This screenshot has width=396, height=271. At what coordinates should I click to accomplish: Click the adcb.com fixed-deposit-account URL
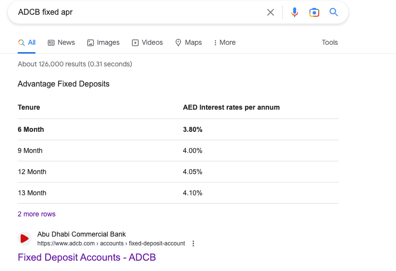click(111, 243)
